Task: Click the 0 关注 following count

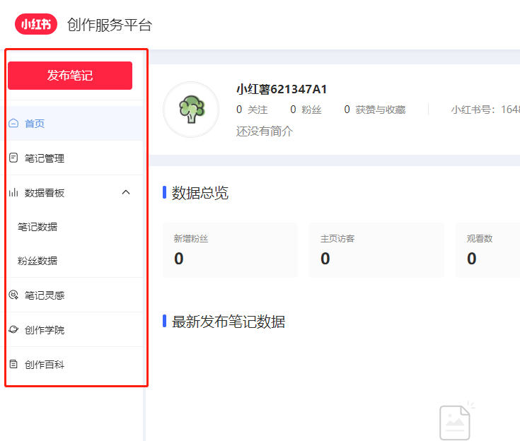Action: (253, 110)
